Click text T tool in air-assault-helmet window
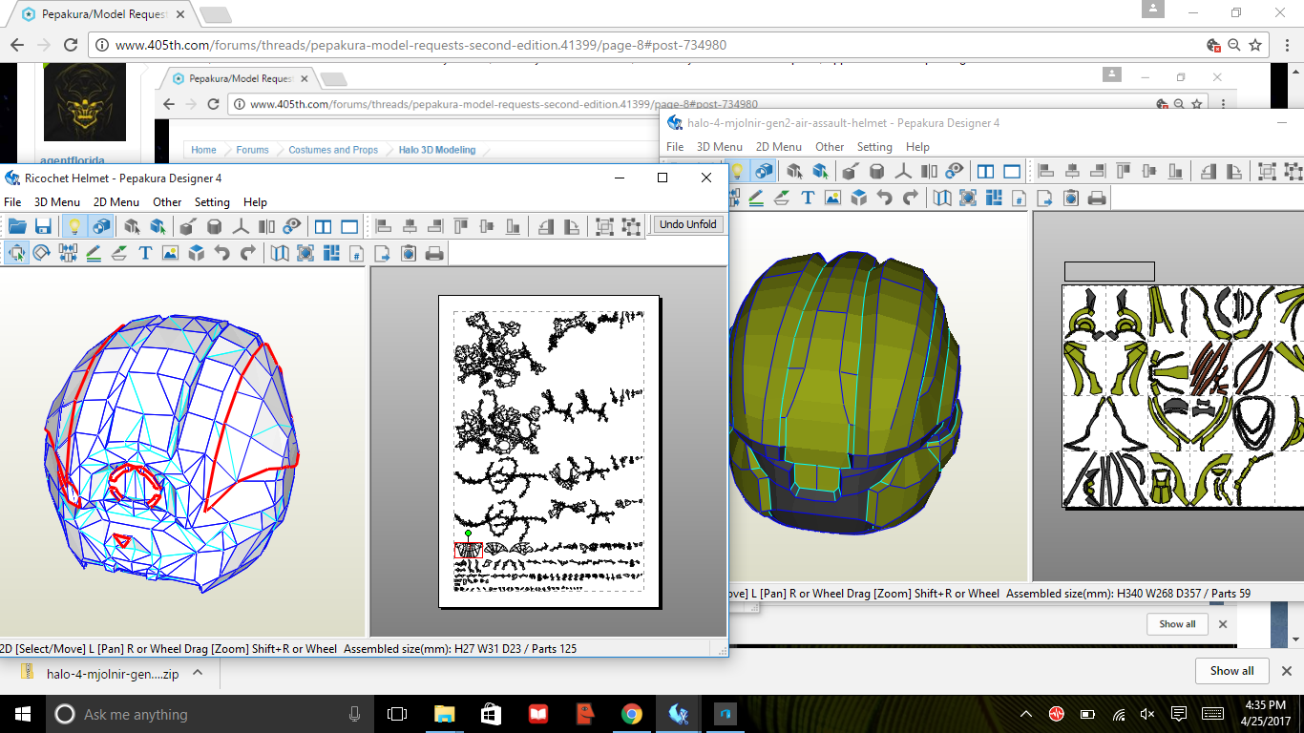Image resolution: width=1304 pixels, height=733 pixels. 808,198
